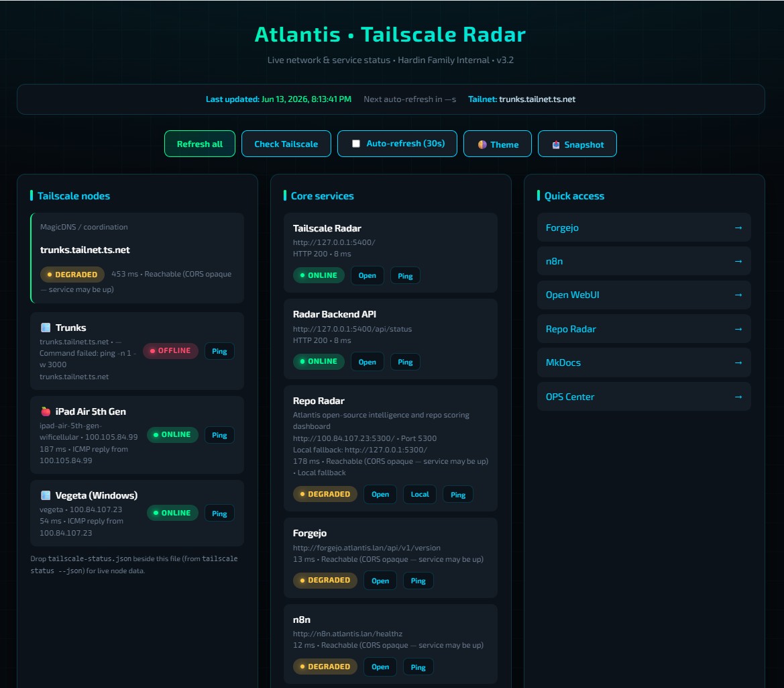This screenshot has height=688, width=784.
Task: Click the Next auto-refresh countdown text
Action: [x=410, y=99]
